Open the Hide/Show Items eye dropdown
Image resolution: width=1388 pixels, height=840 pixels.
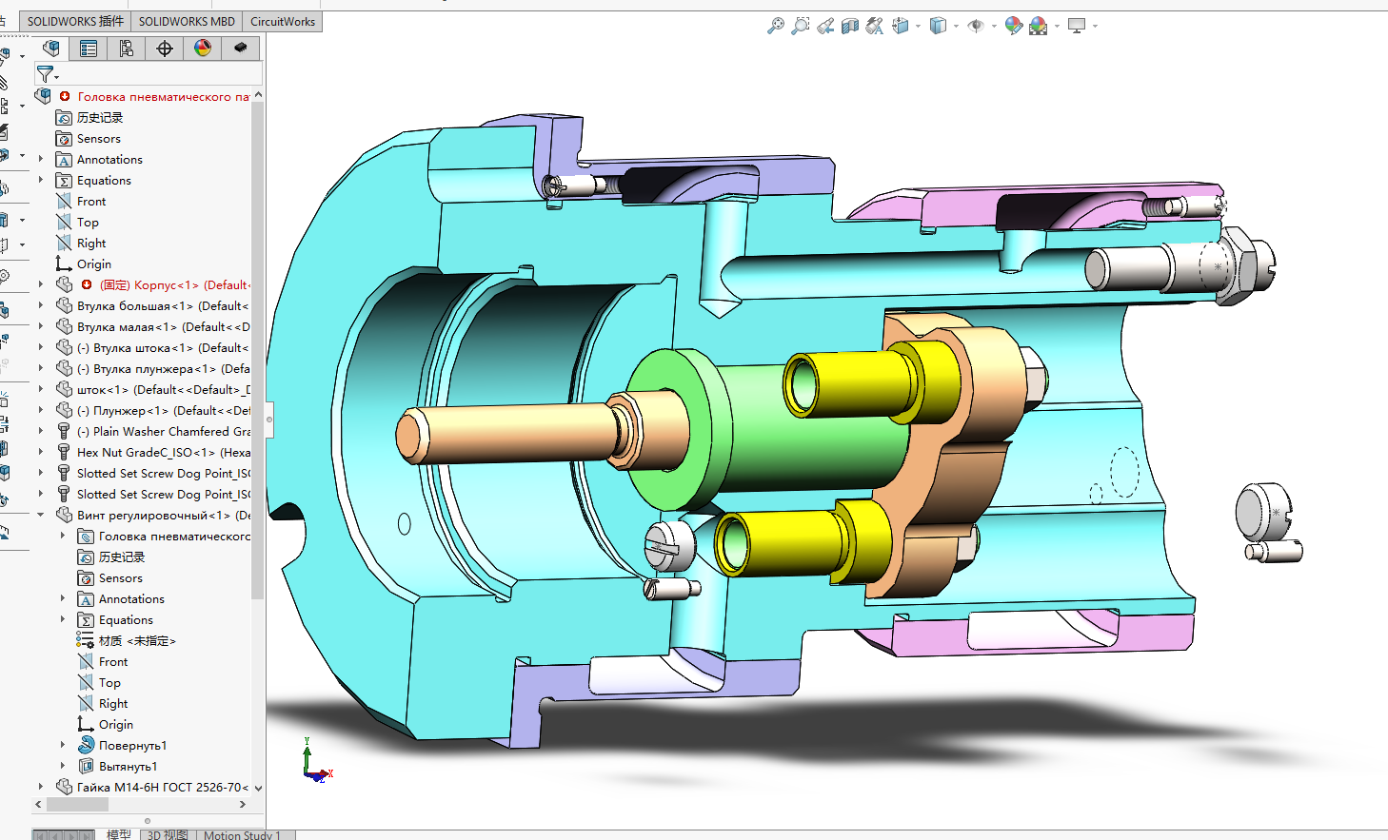[994, 27]
